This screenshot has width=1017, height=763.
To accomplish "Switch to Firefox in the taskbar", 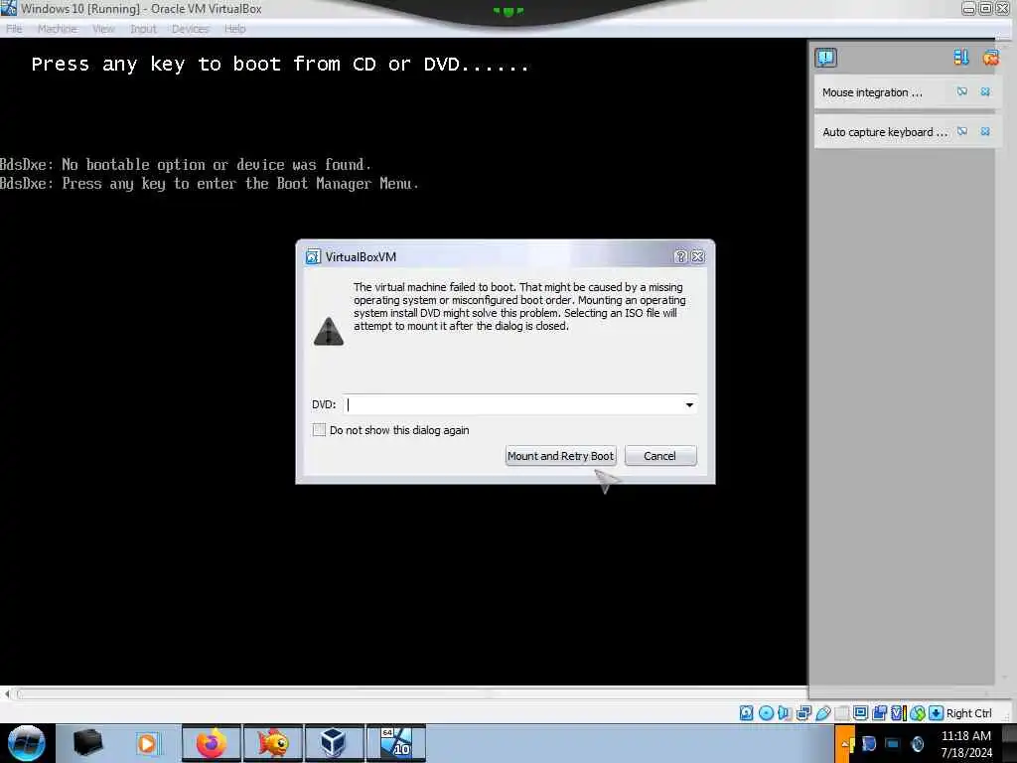I will tap(212, 743).
